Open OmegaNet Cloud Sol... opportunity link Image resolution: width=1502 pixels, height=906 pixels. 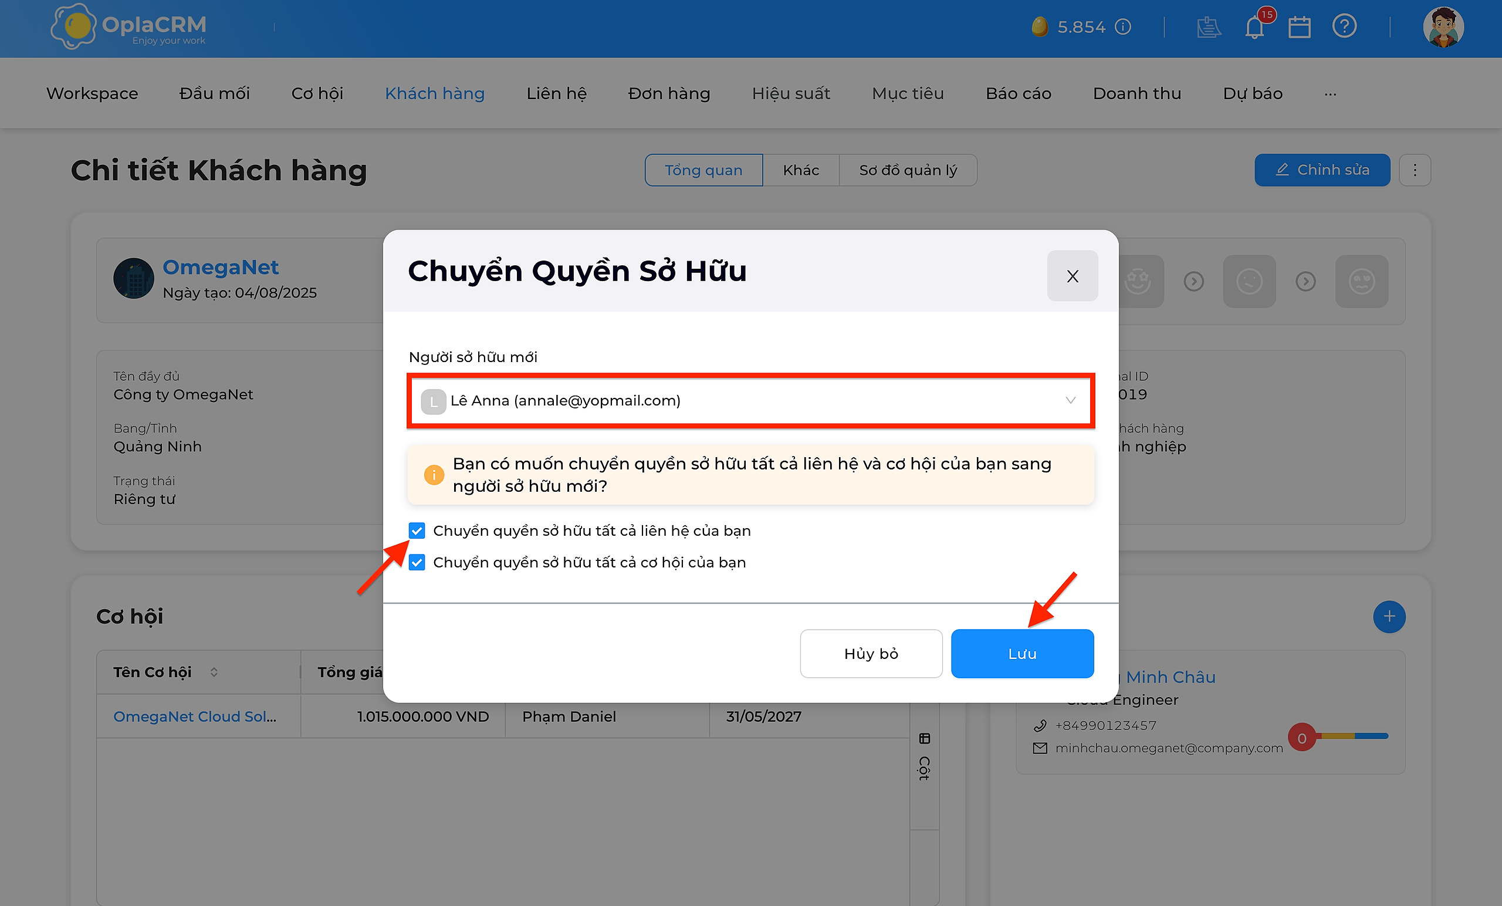[195, 716]
